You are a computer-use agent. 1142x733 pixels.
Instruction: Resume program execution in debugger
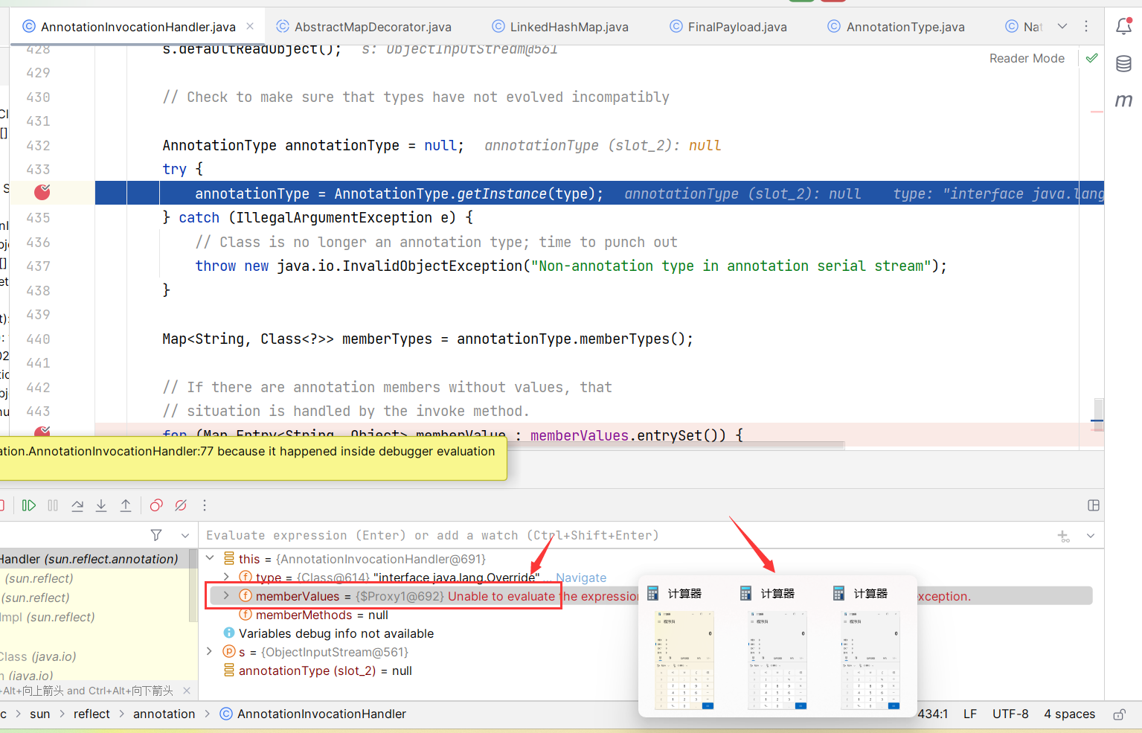click(29, 505)
